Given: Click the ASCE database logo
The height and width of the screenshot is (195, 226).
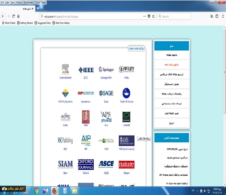Looking at the screenshot, I should coord(106,164).
